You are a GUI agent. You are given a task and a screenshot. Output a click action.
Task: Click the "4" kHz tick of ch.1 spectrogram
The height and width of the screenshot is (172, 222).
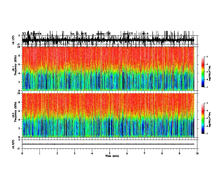coord(19,73)
